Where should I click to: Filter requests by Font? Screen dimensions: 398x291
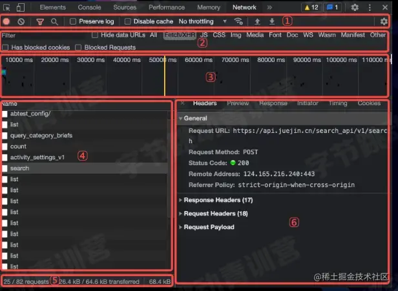(275, 35)
